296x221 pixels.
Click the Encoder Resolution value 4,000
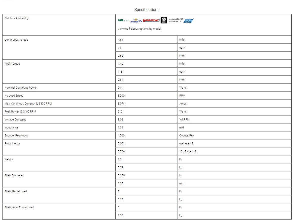pos(121,135)
